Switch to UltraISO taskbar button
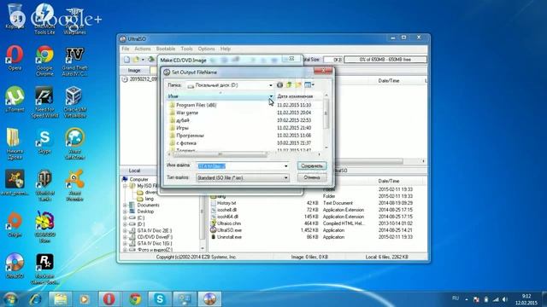 209,299
